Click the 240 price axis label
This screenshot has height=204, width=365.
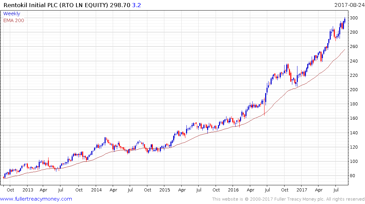[353, 61]
